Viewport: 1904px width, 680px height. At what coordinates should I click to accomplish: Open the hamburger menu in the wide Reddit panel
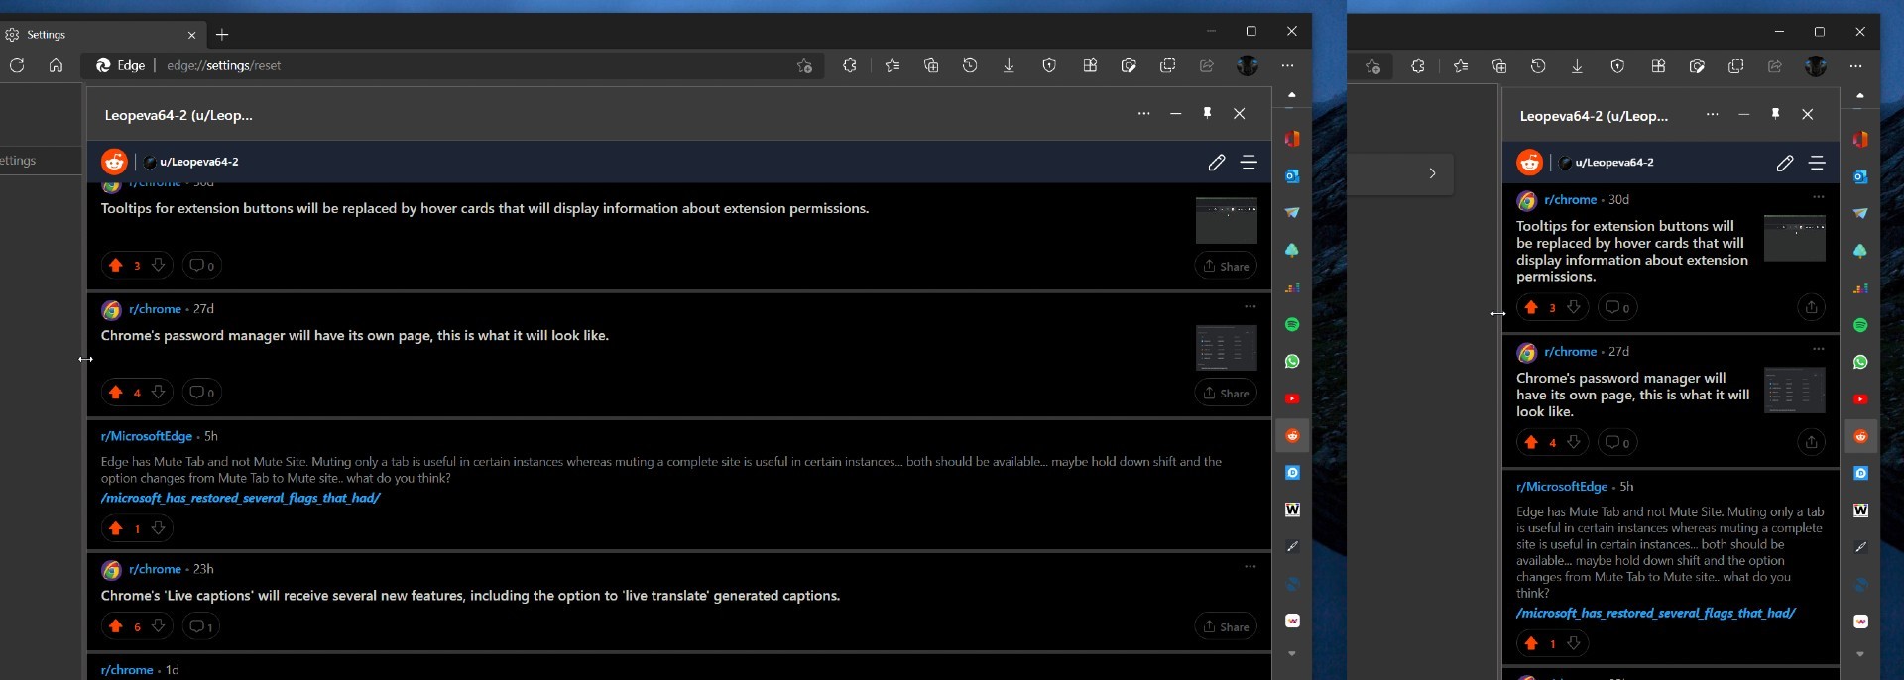click(1249, 162)
